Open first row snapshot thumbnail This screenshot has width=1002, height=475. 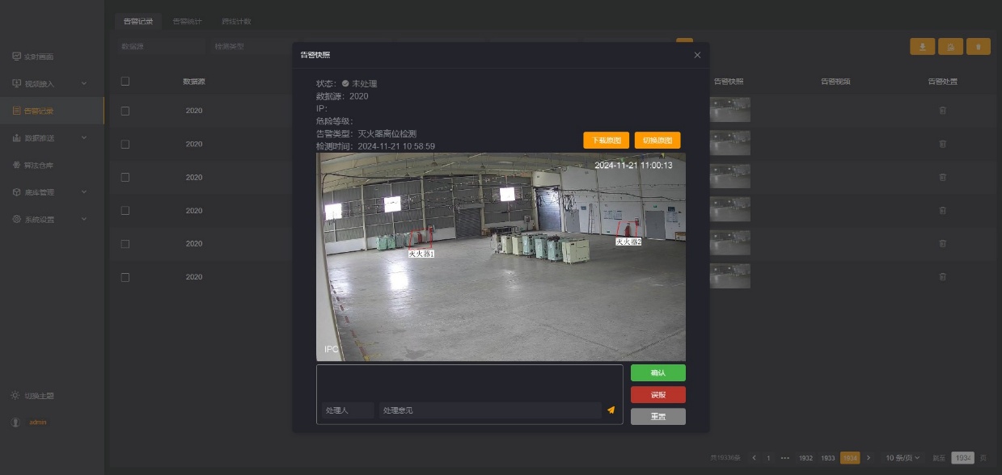click(730, 110)
